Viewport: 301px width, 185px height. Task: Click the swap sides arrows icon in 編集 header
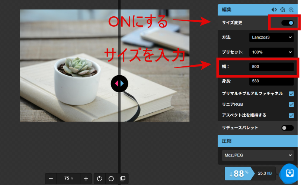tap(274, 10)
